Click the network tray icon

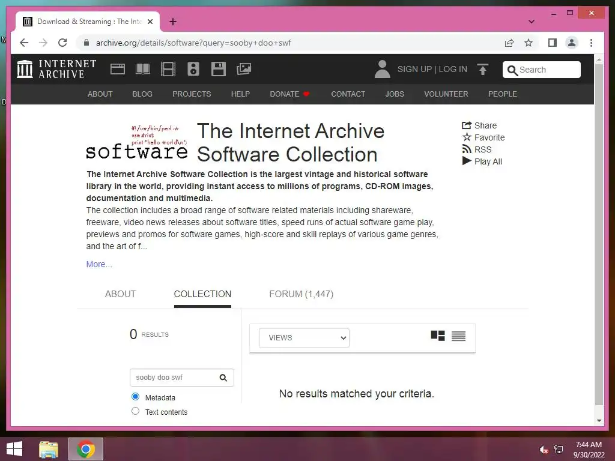[x=558, y=450]
